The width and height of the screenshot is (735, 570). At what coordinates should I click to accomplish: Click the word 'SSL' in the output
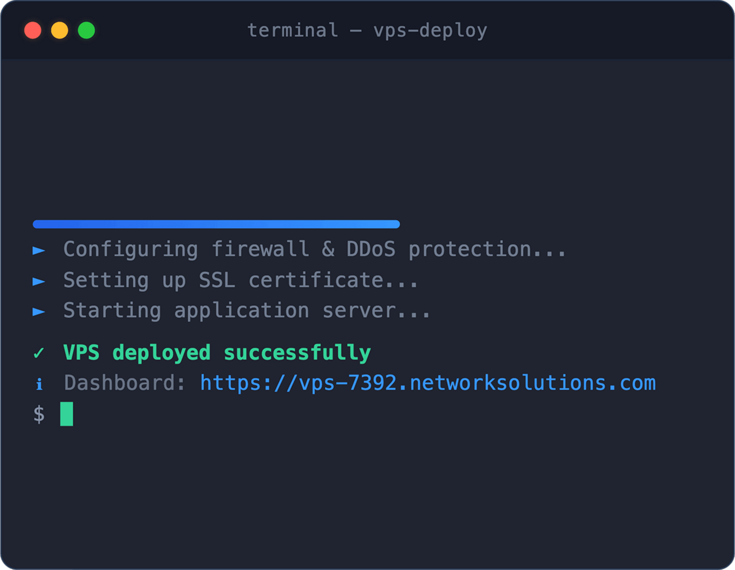(x=217, y=280)
